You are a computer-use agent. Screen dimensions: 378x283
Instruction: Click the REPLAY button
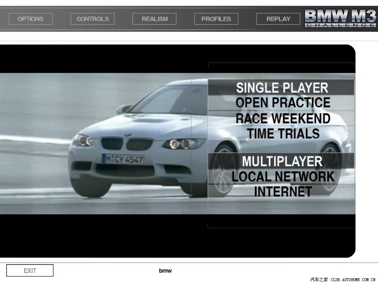pos(278,19)
